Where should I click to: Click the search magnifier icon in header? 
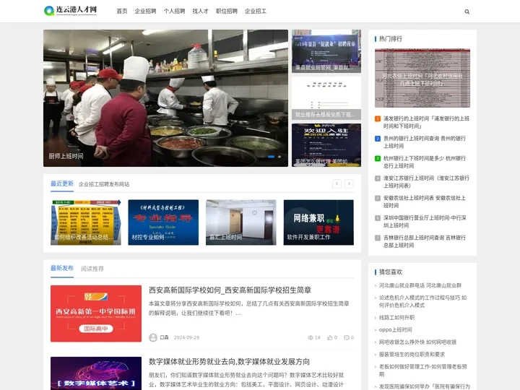coord(467,12)
